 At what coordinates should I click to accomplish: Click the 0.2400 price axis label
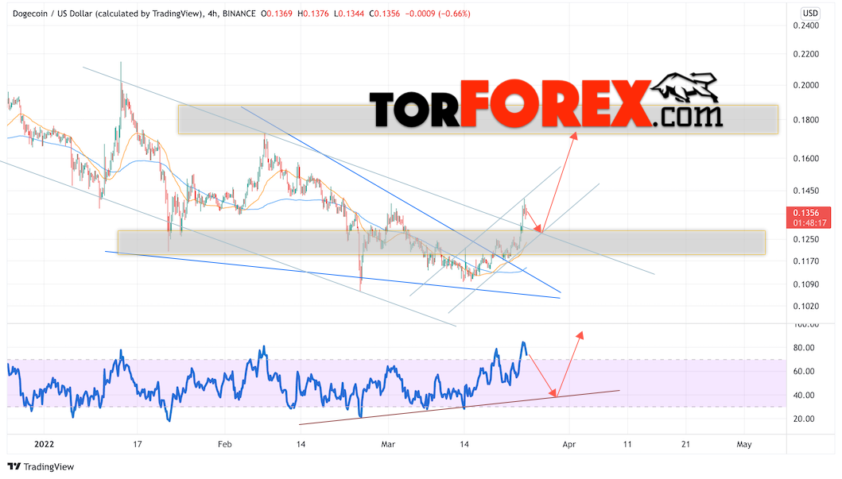(806, 25)
